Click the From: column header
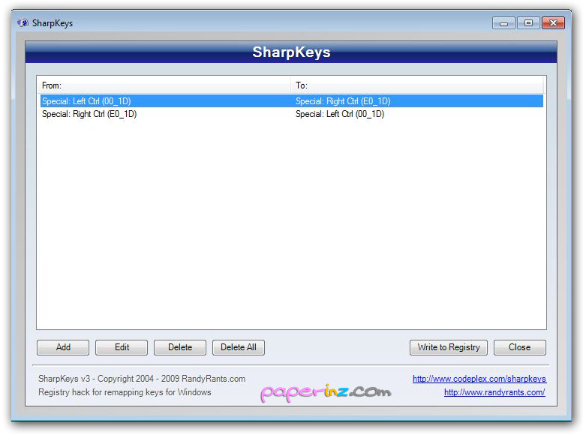This screenshot has height=435, width=583. tap(164, 85)
